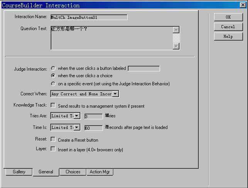This screenshot has height=188, width=248.
Task: Click the OK button
Action: click(x=228, y=17)
